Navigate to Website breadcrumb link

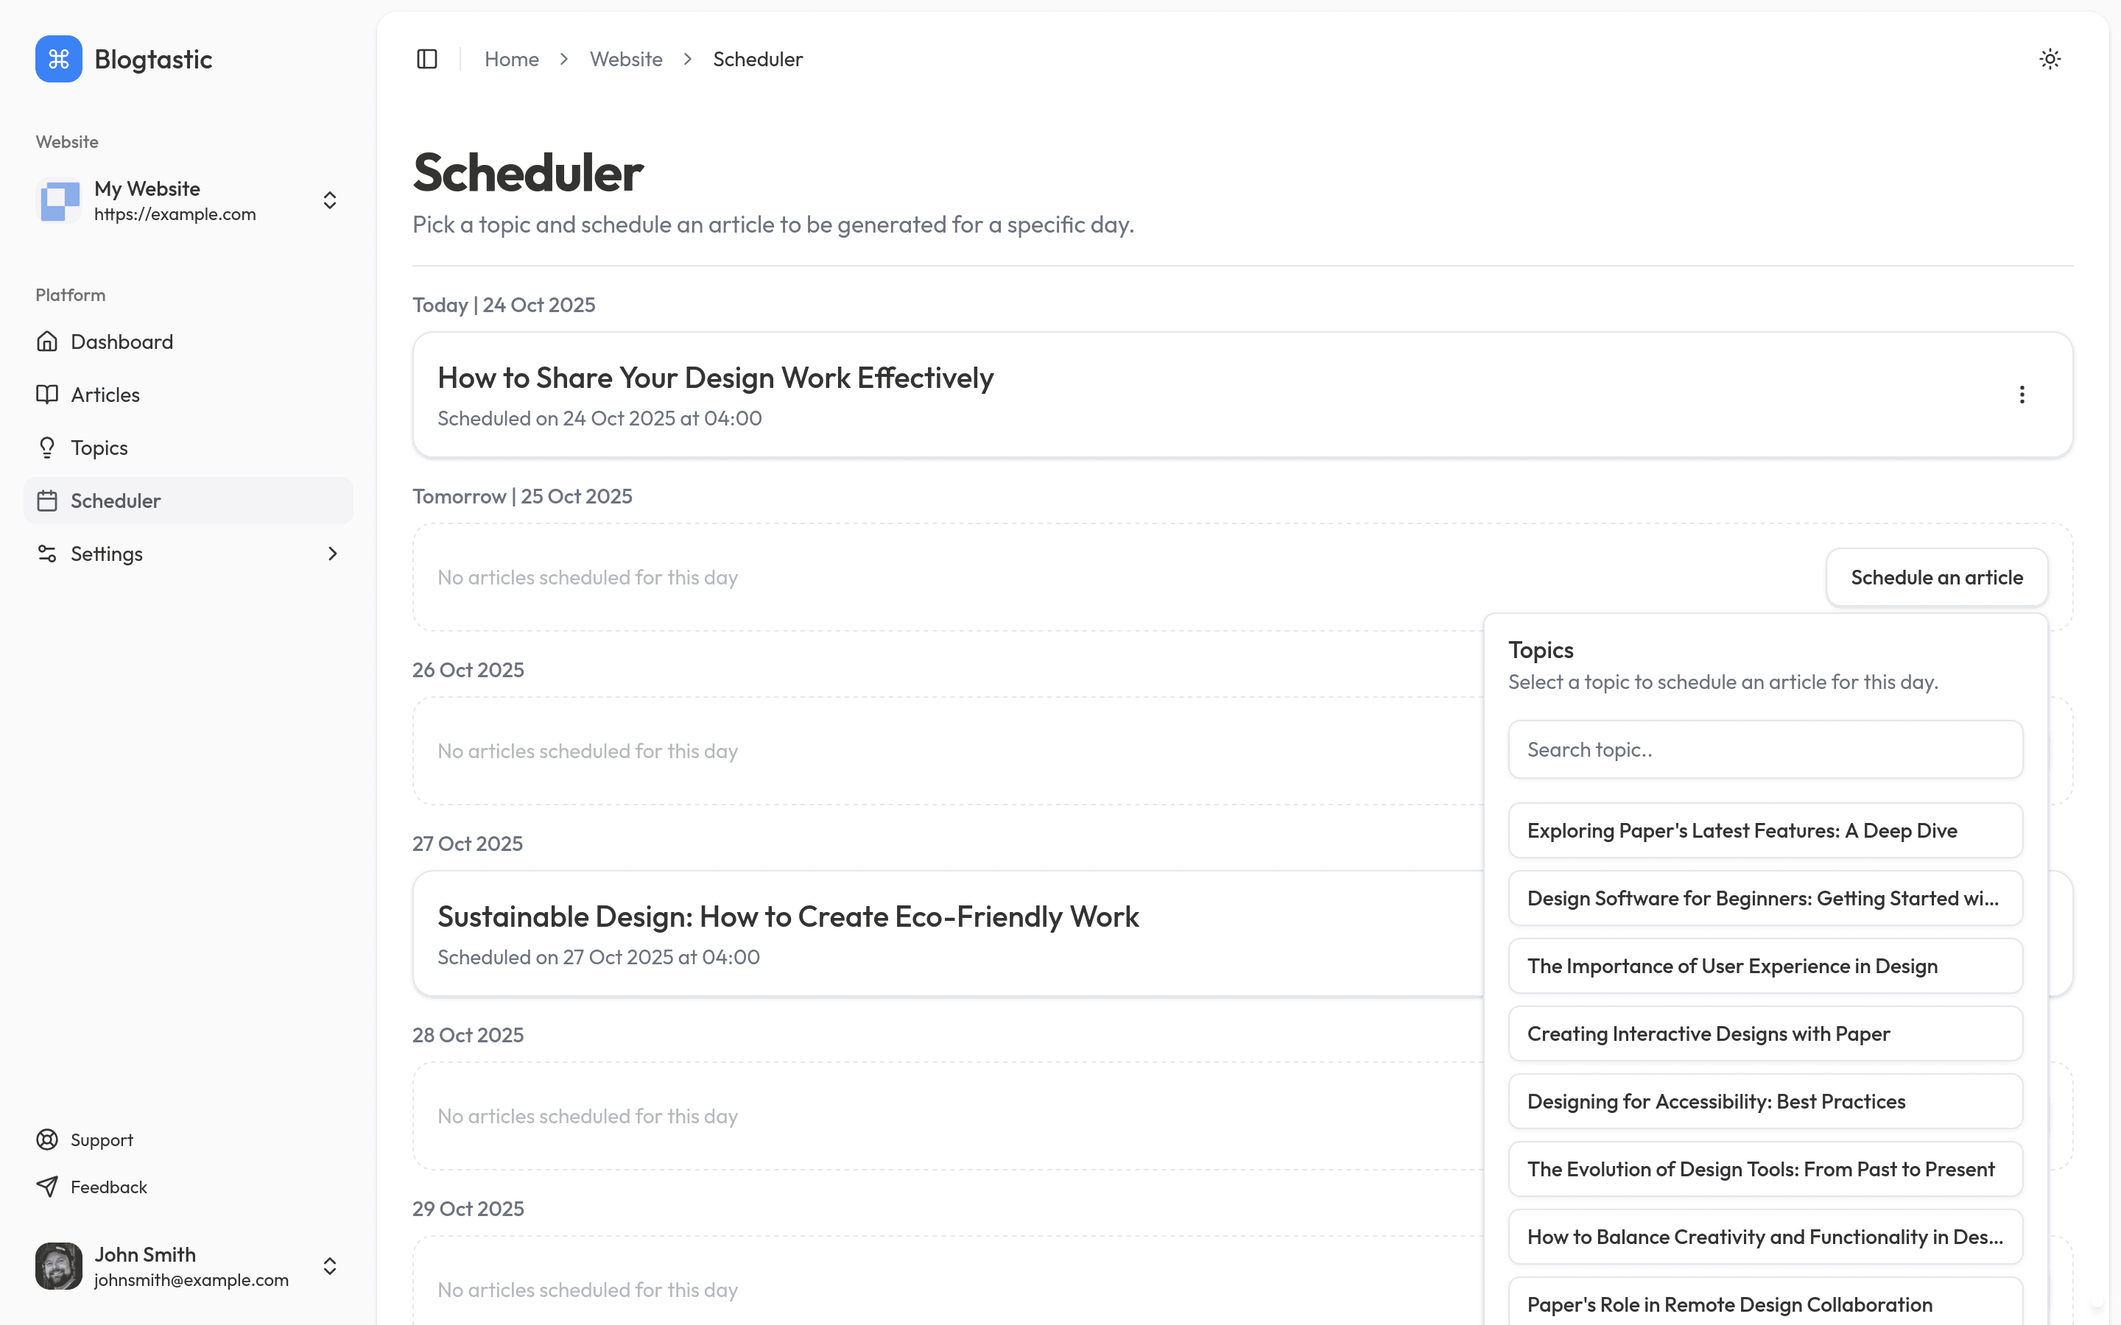(626, 59)
